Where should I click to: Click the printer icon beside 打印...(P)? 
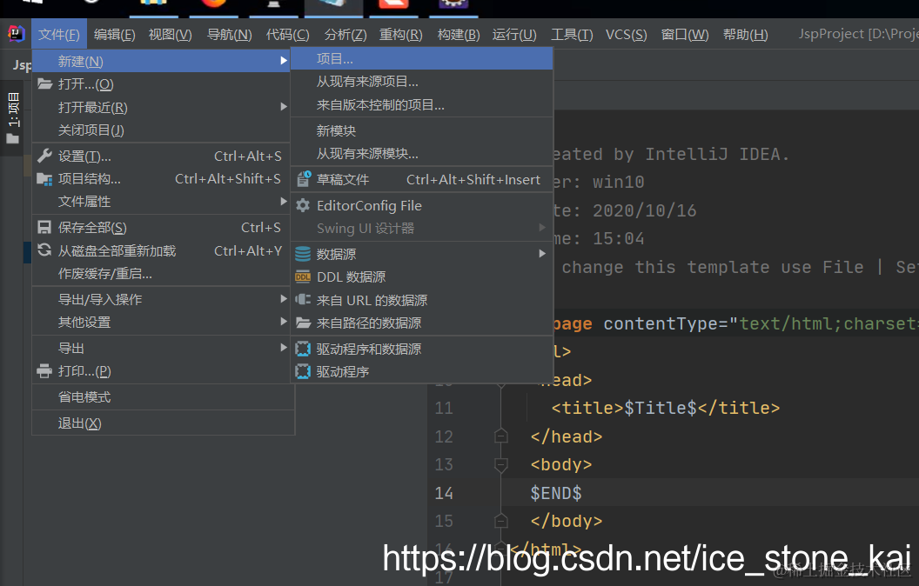[x=44, y=370]
